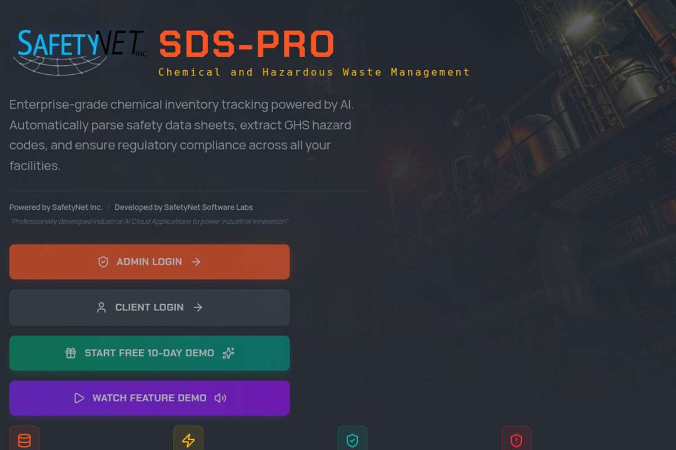Screen dimensions: 676x450
Task: Click the 'Enterprise-grade chemical inventory tracking' description
Action: click(181, 135)
